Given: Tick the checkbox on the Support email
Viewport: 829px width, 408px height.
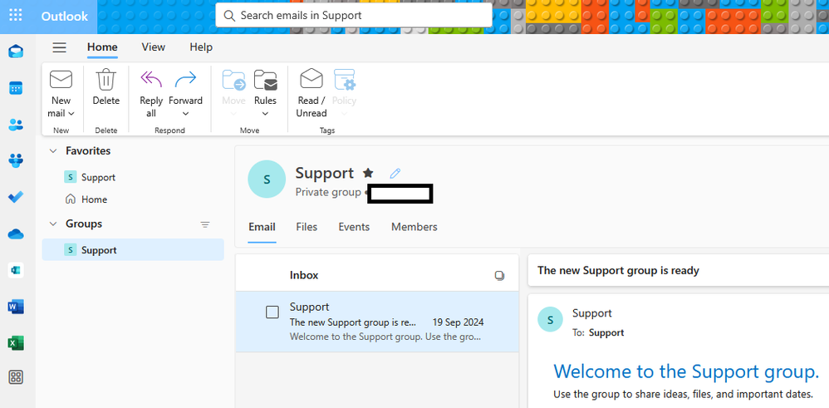Looking at the screenshot, I should click(272, 312).
